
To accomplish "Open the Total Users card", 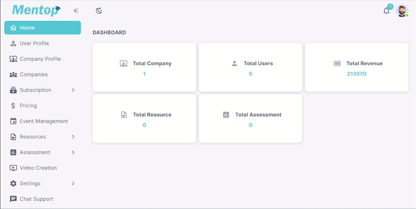I will point(250,67).
